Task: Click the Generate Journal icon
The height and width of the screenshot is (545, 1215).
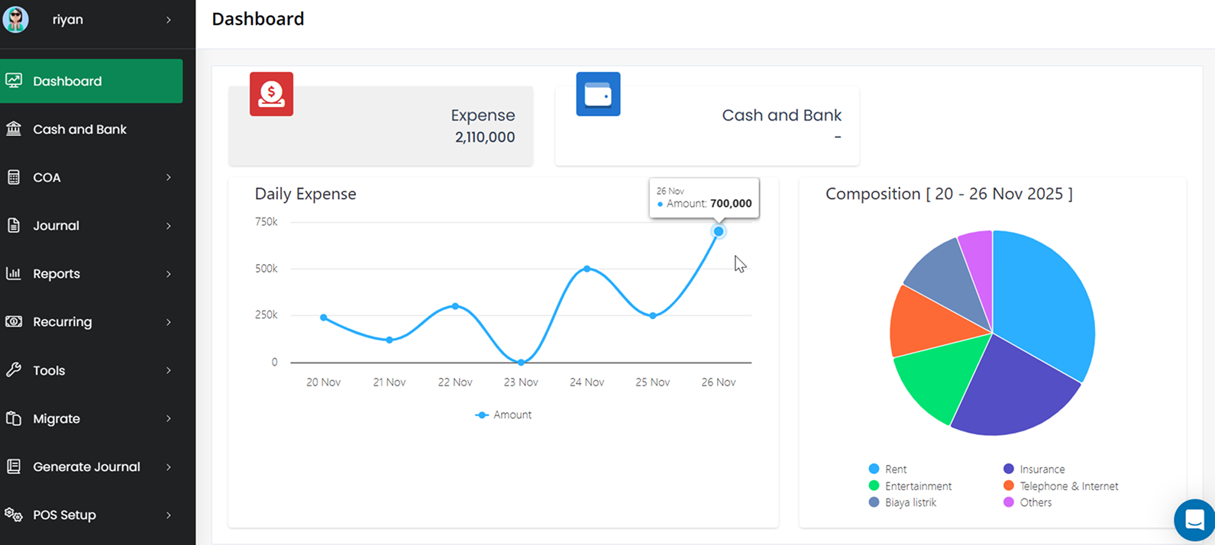Action: pos(14,466)
